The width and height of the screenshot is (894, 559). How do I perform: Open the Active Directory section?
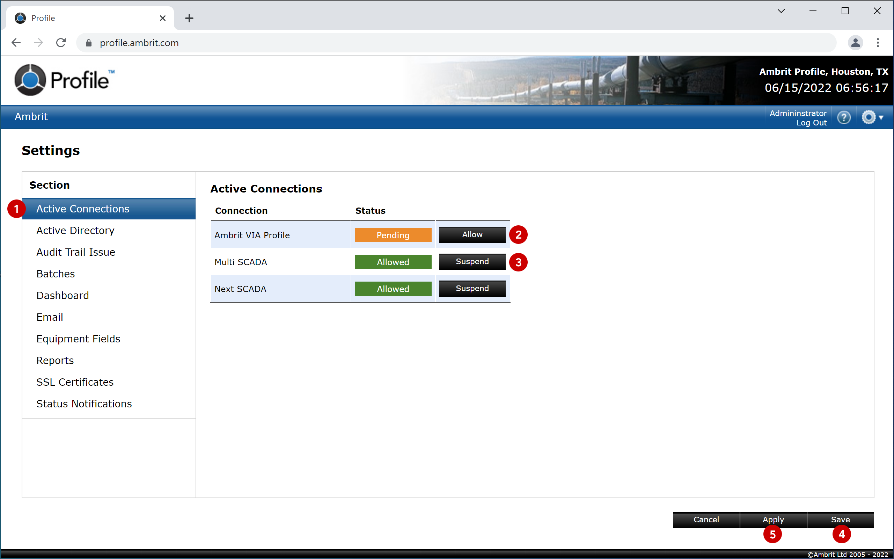pos(109,231)
